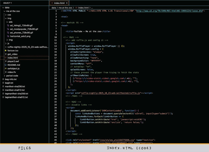Open ad_hiring2_728x90.gif in the tree
The height and width of the screenshot is (152, 209).
pyautogui.click(x=21, y=25)
